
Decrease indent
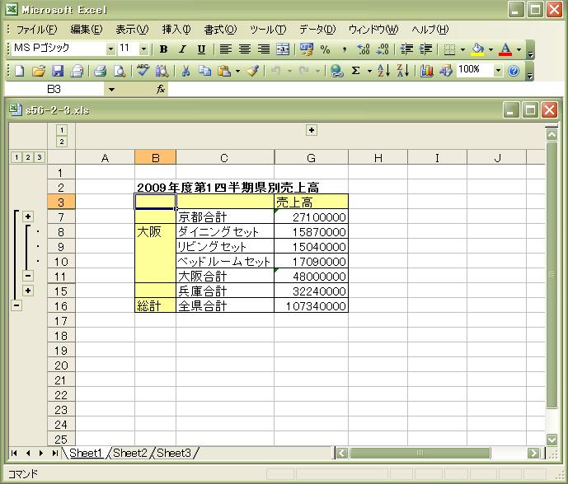[406, 49]
